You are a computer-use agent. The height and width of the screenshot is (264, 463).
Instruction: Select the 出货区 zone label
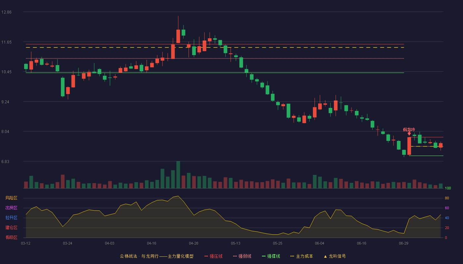pos(11,208)
